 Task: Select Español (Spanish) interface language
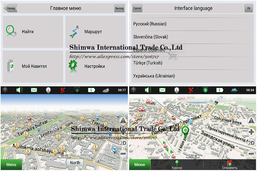(x=192, y=50)
